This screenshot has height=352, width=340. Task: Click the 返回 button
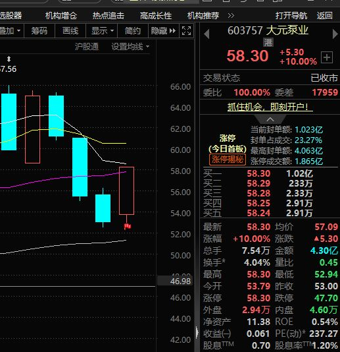click(x=325, y=15)
